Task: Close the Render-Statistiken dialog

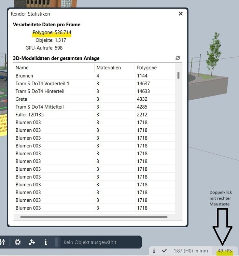Action: (181, 14)
